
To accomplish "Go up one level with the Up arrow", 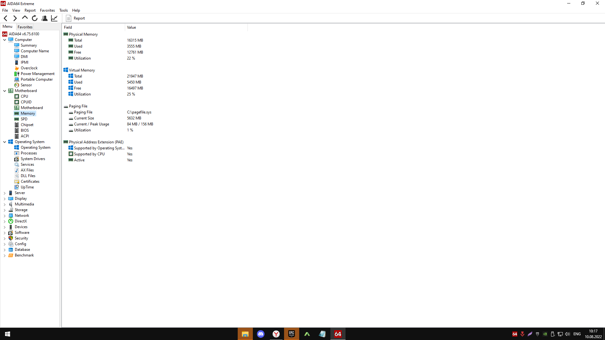I will [25, 18].
